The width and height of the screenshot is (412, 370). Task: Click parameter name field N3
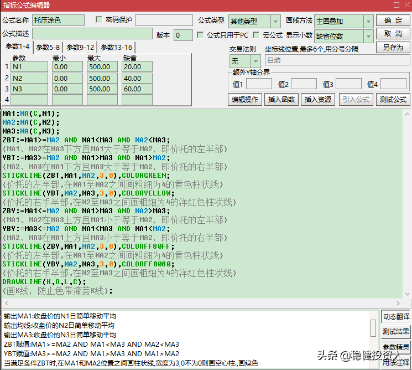[x=29, y=89]
